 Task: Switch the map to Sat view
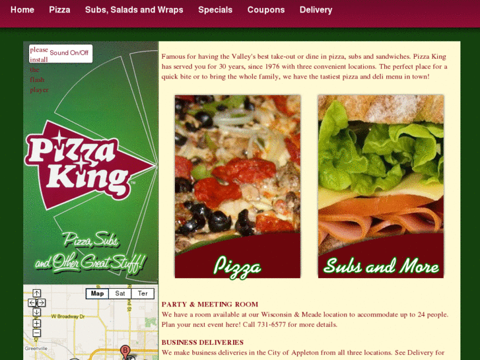click(x=120, y=293)
